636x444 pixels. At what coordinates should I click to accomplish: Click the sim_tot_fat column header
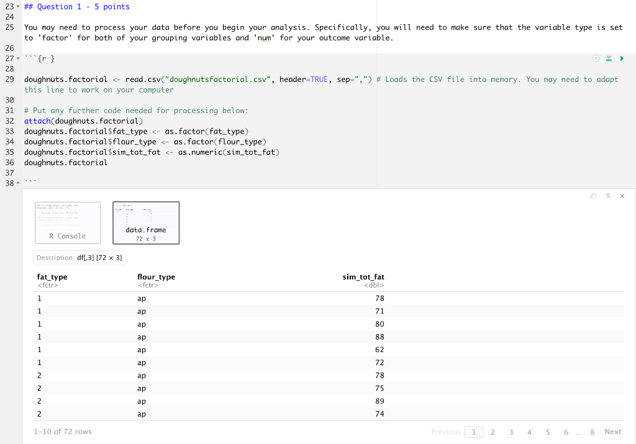coord(363,277)
